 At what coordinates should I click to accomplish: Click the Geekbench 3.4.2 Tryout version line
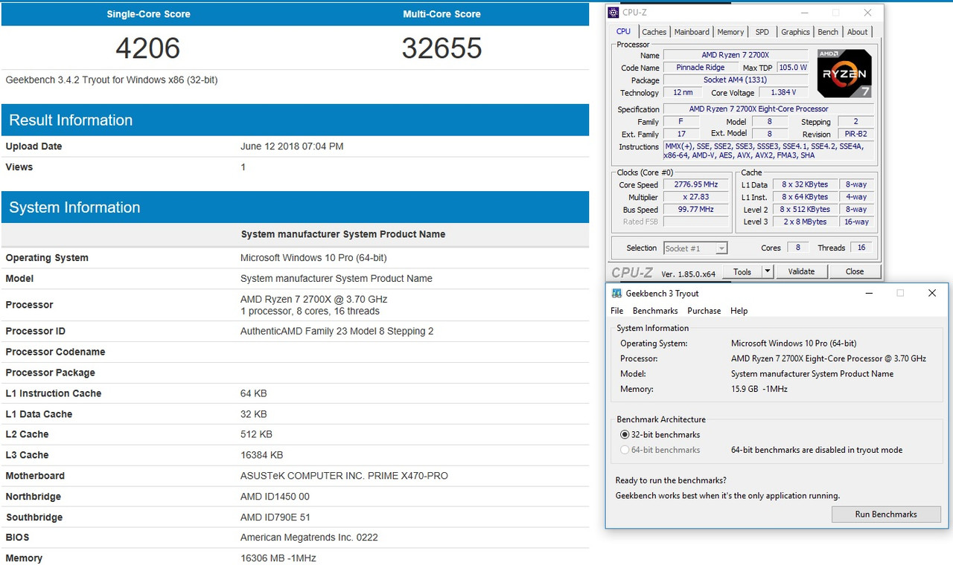(x=112, y=80)
